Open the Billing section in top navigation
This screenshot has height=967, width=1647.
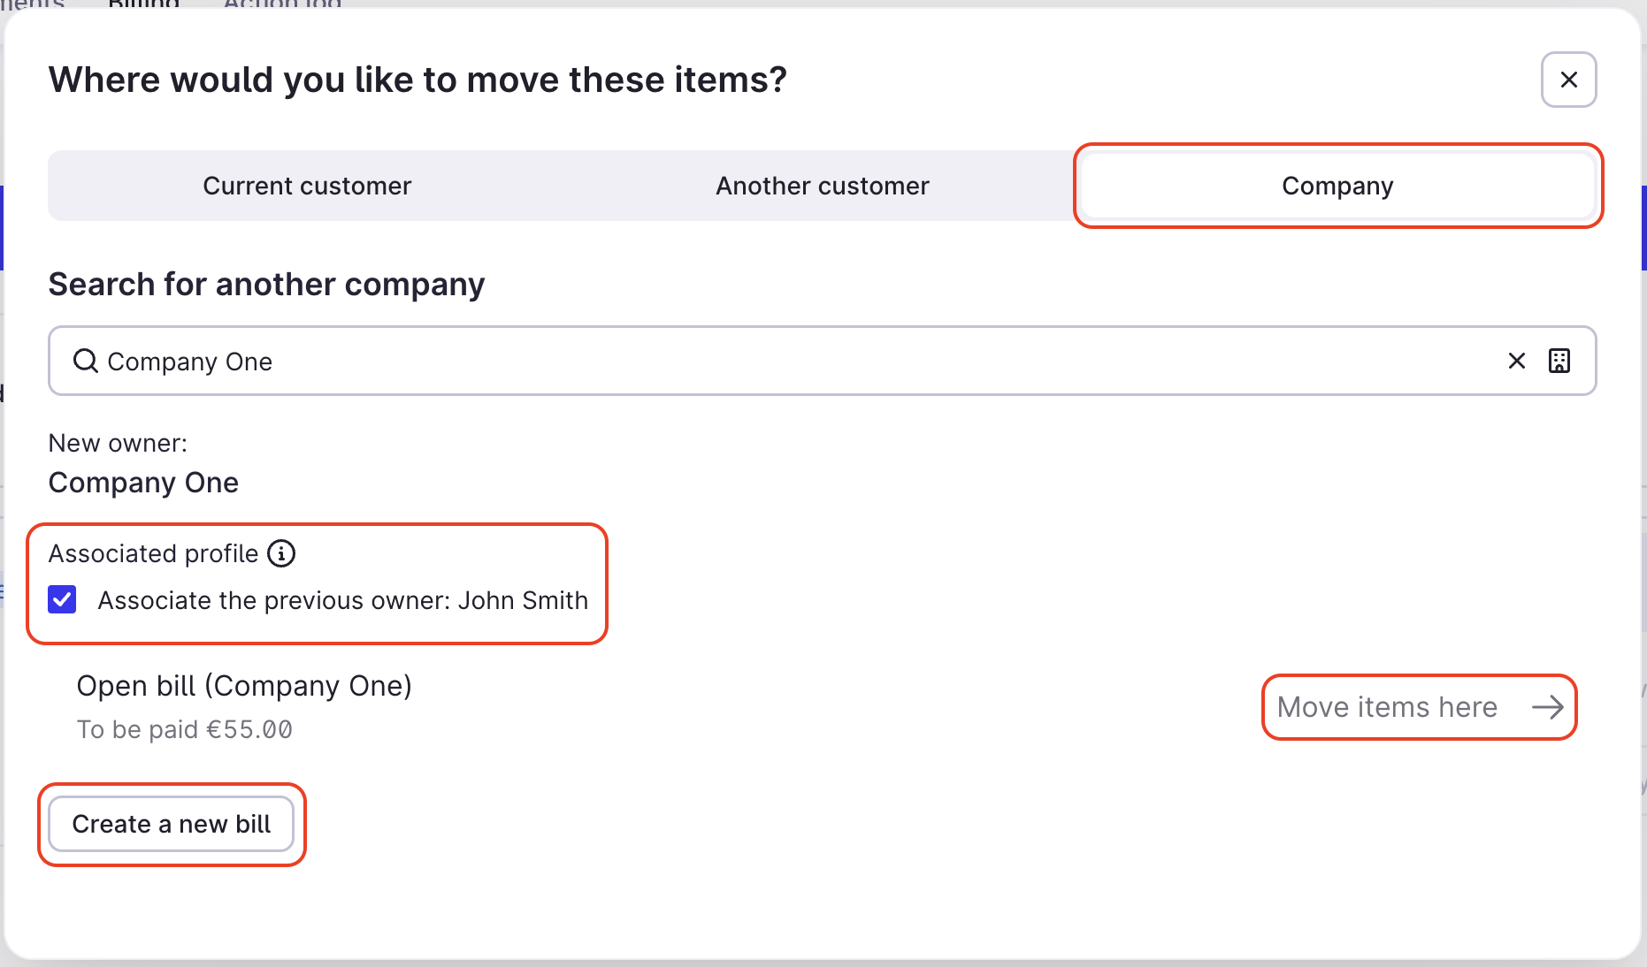142,4
